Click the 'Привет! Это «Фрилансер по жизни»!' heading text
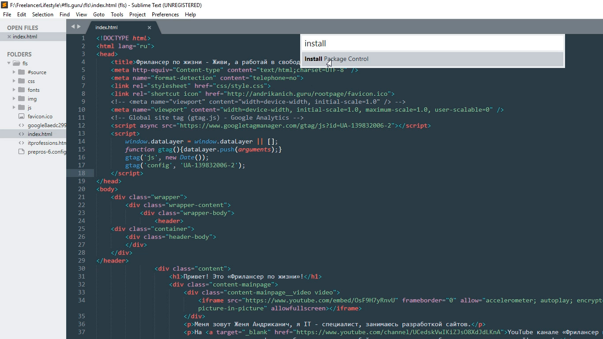The image size is (603, 339). click(x=243, y=277)
